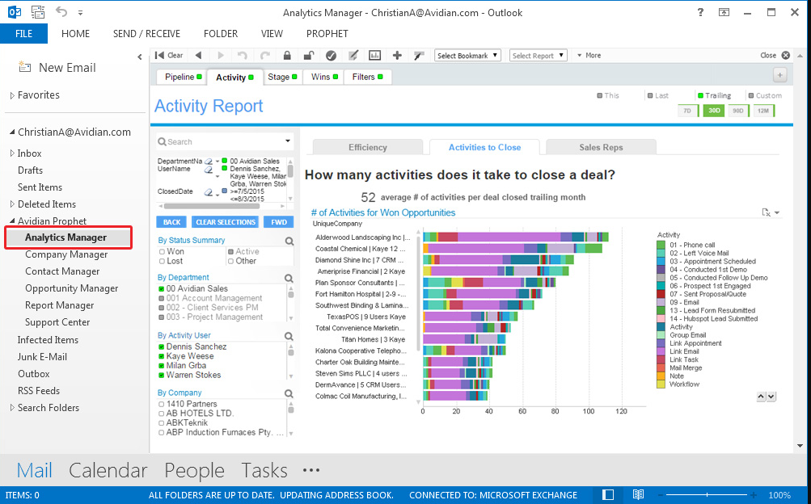This screenshot has height=504, width=811.
Task: Click the Lock selections padlock icon
Action: pos(287,55)
